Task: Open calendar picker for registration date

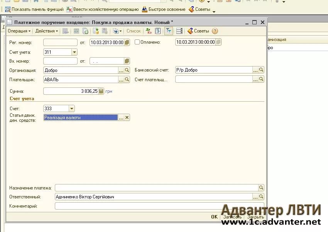Action: click(x=127, y=42)
